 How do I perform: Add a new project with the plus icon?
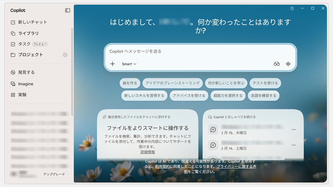click(x=65, y=55)
